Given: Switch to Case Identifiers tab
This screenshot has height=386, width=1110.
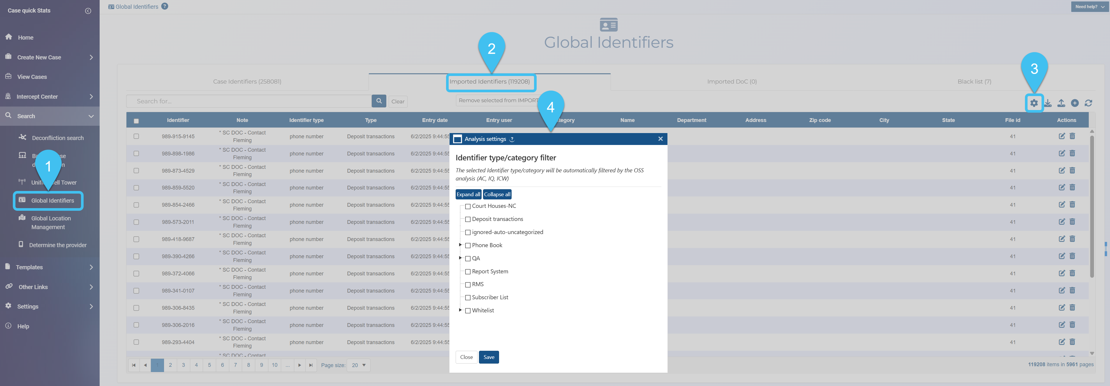Looking at the screenshot, I should click(x=247, y=81).
